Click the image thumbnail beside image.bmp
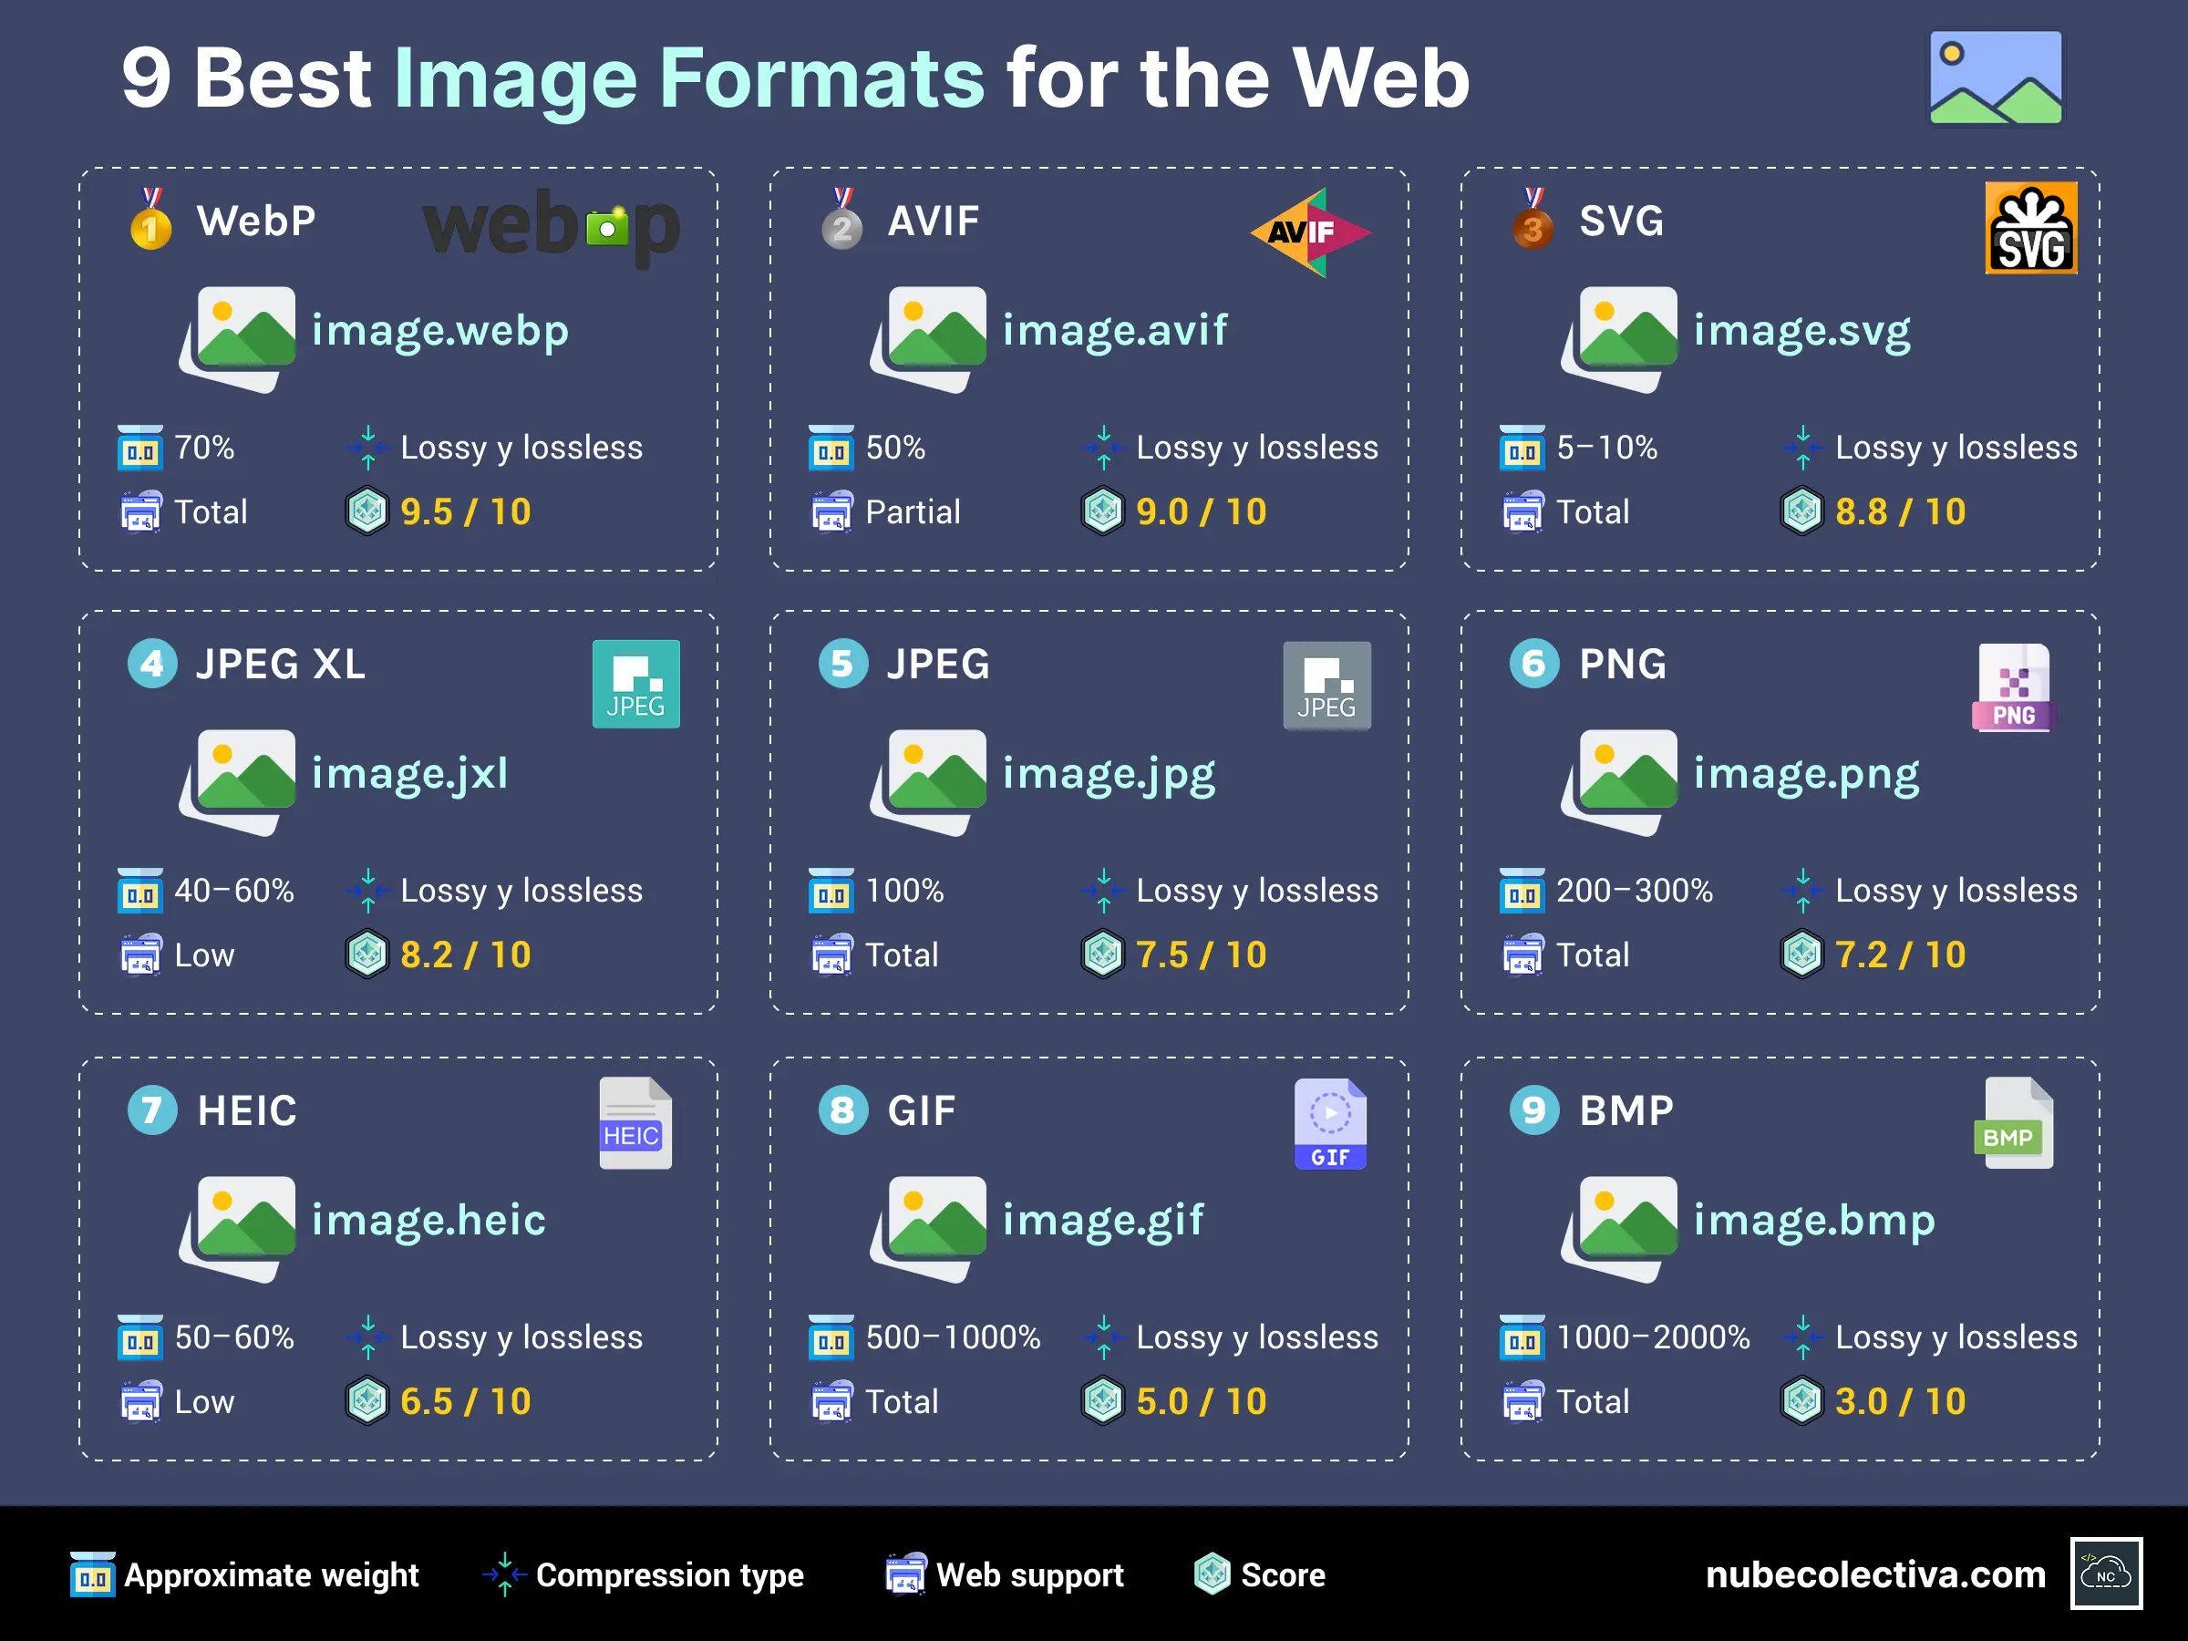 pyautogui.click(x=1619, y=1230)
